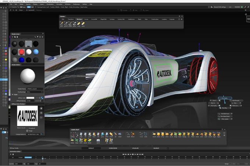
Task: Click the green bevel tool in Subdiv Shelf
Action: tap(180, 134)
